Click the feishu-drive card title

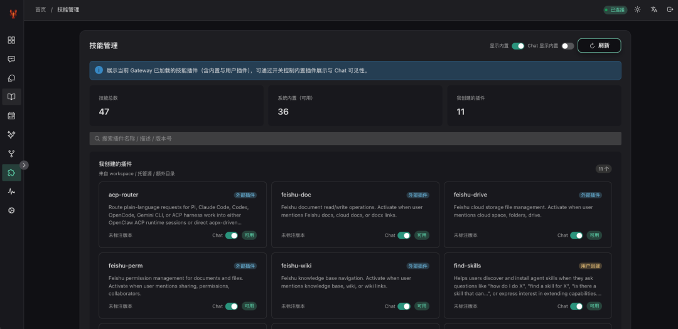tap(470, 195)
